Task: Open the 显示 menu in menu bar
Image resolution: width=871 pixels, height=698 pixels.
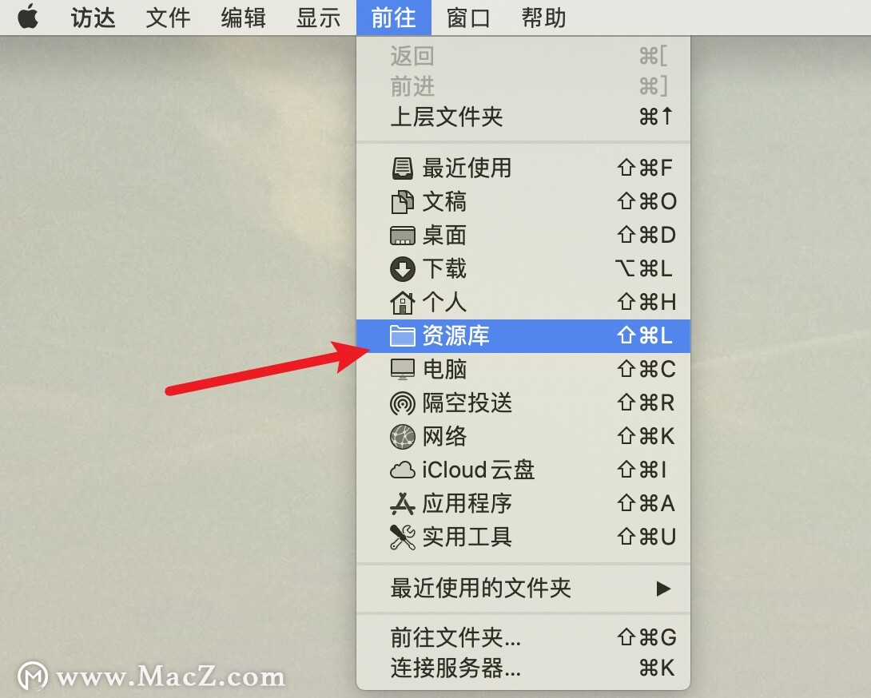Action: [x=318, y=18]
